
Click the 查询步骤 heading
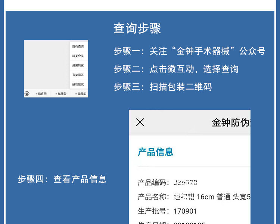[137, 28]
